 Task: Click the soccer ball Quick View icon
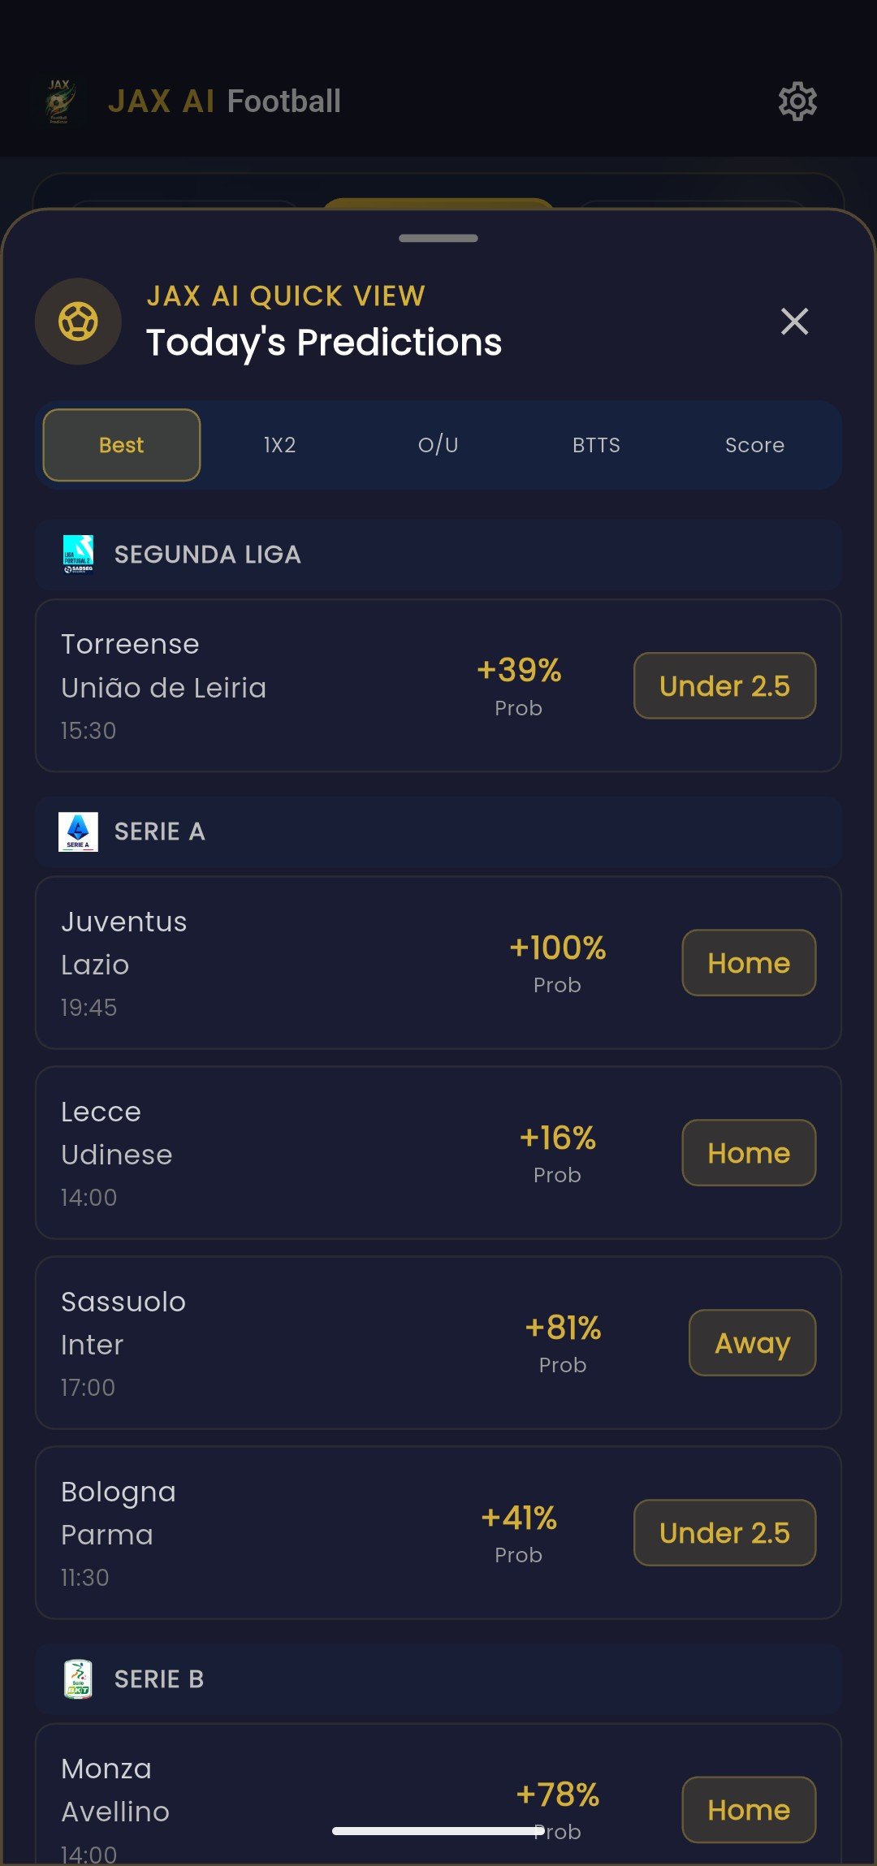79,322
